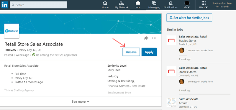Click 'Be among the first 25 applicants' text
The image size is (236, 110).
(56, 55)
